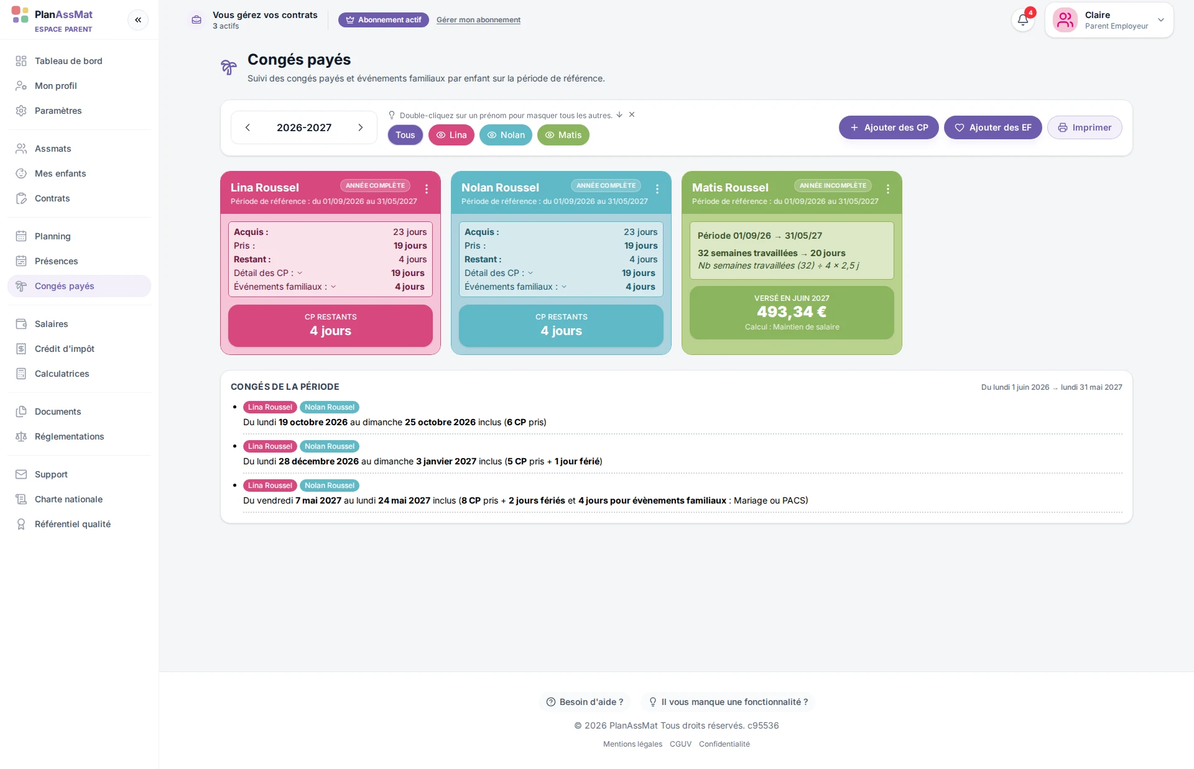Open Planning in the sidebar
Viewport: 1194px width, 769px height.
click(x=79, y=236)
